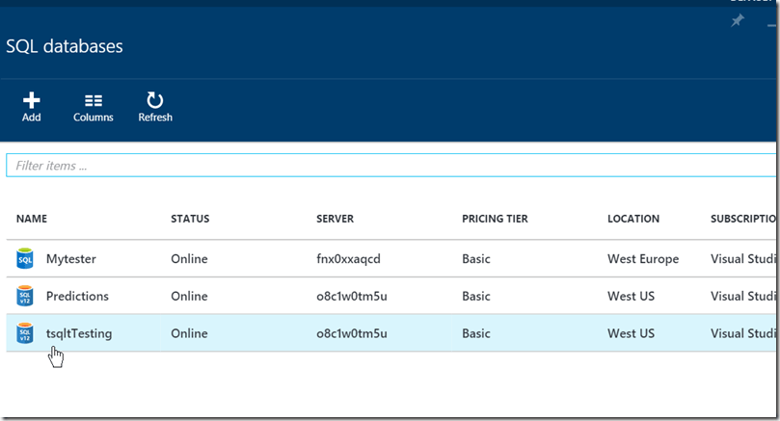Click Visual Studio subscription in Mytester row
780x421 pixels.
[743, 259]
